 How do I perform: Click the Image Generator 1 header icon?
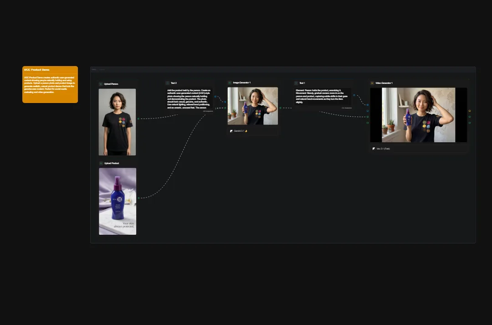tap(229, 83)
